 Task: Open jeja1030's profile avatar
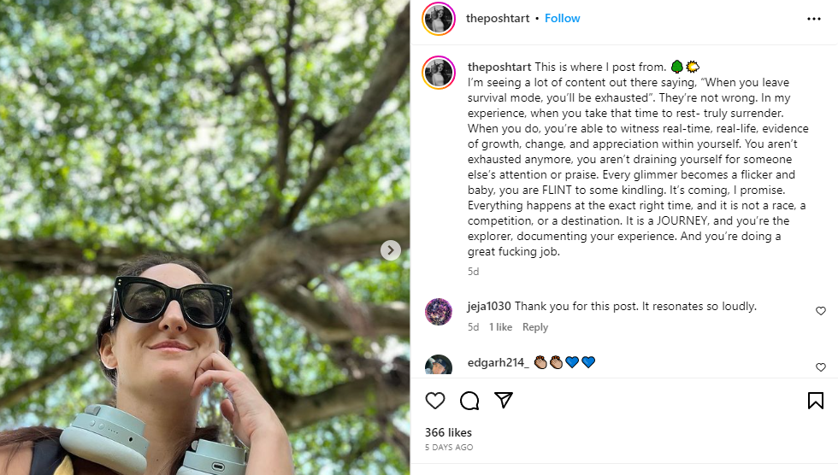pos(439,312)
